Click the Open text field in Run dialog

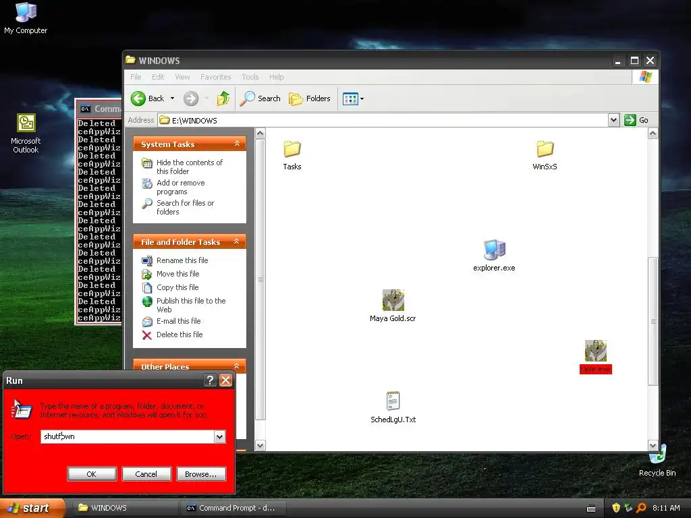click(128, 436)
